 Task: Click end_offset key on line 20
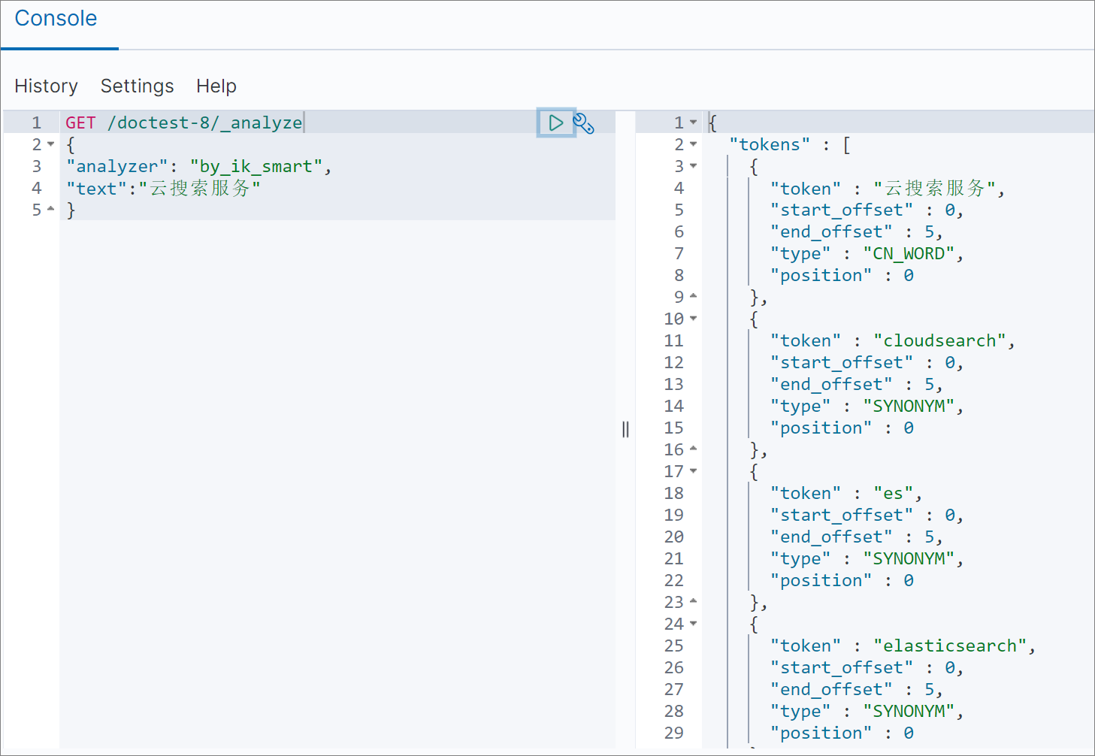point(831,537)
